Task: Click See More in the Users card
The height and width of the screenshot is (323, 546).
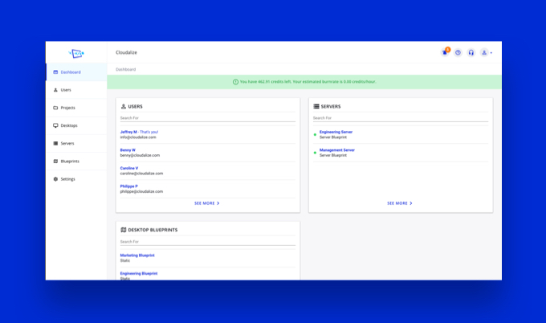Action: (x=207, y=203)
